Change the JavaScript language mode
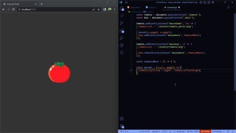This screenshot has width=236, height=133. click(179, 132)
